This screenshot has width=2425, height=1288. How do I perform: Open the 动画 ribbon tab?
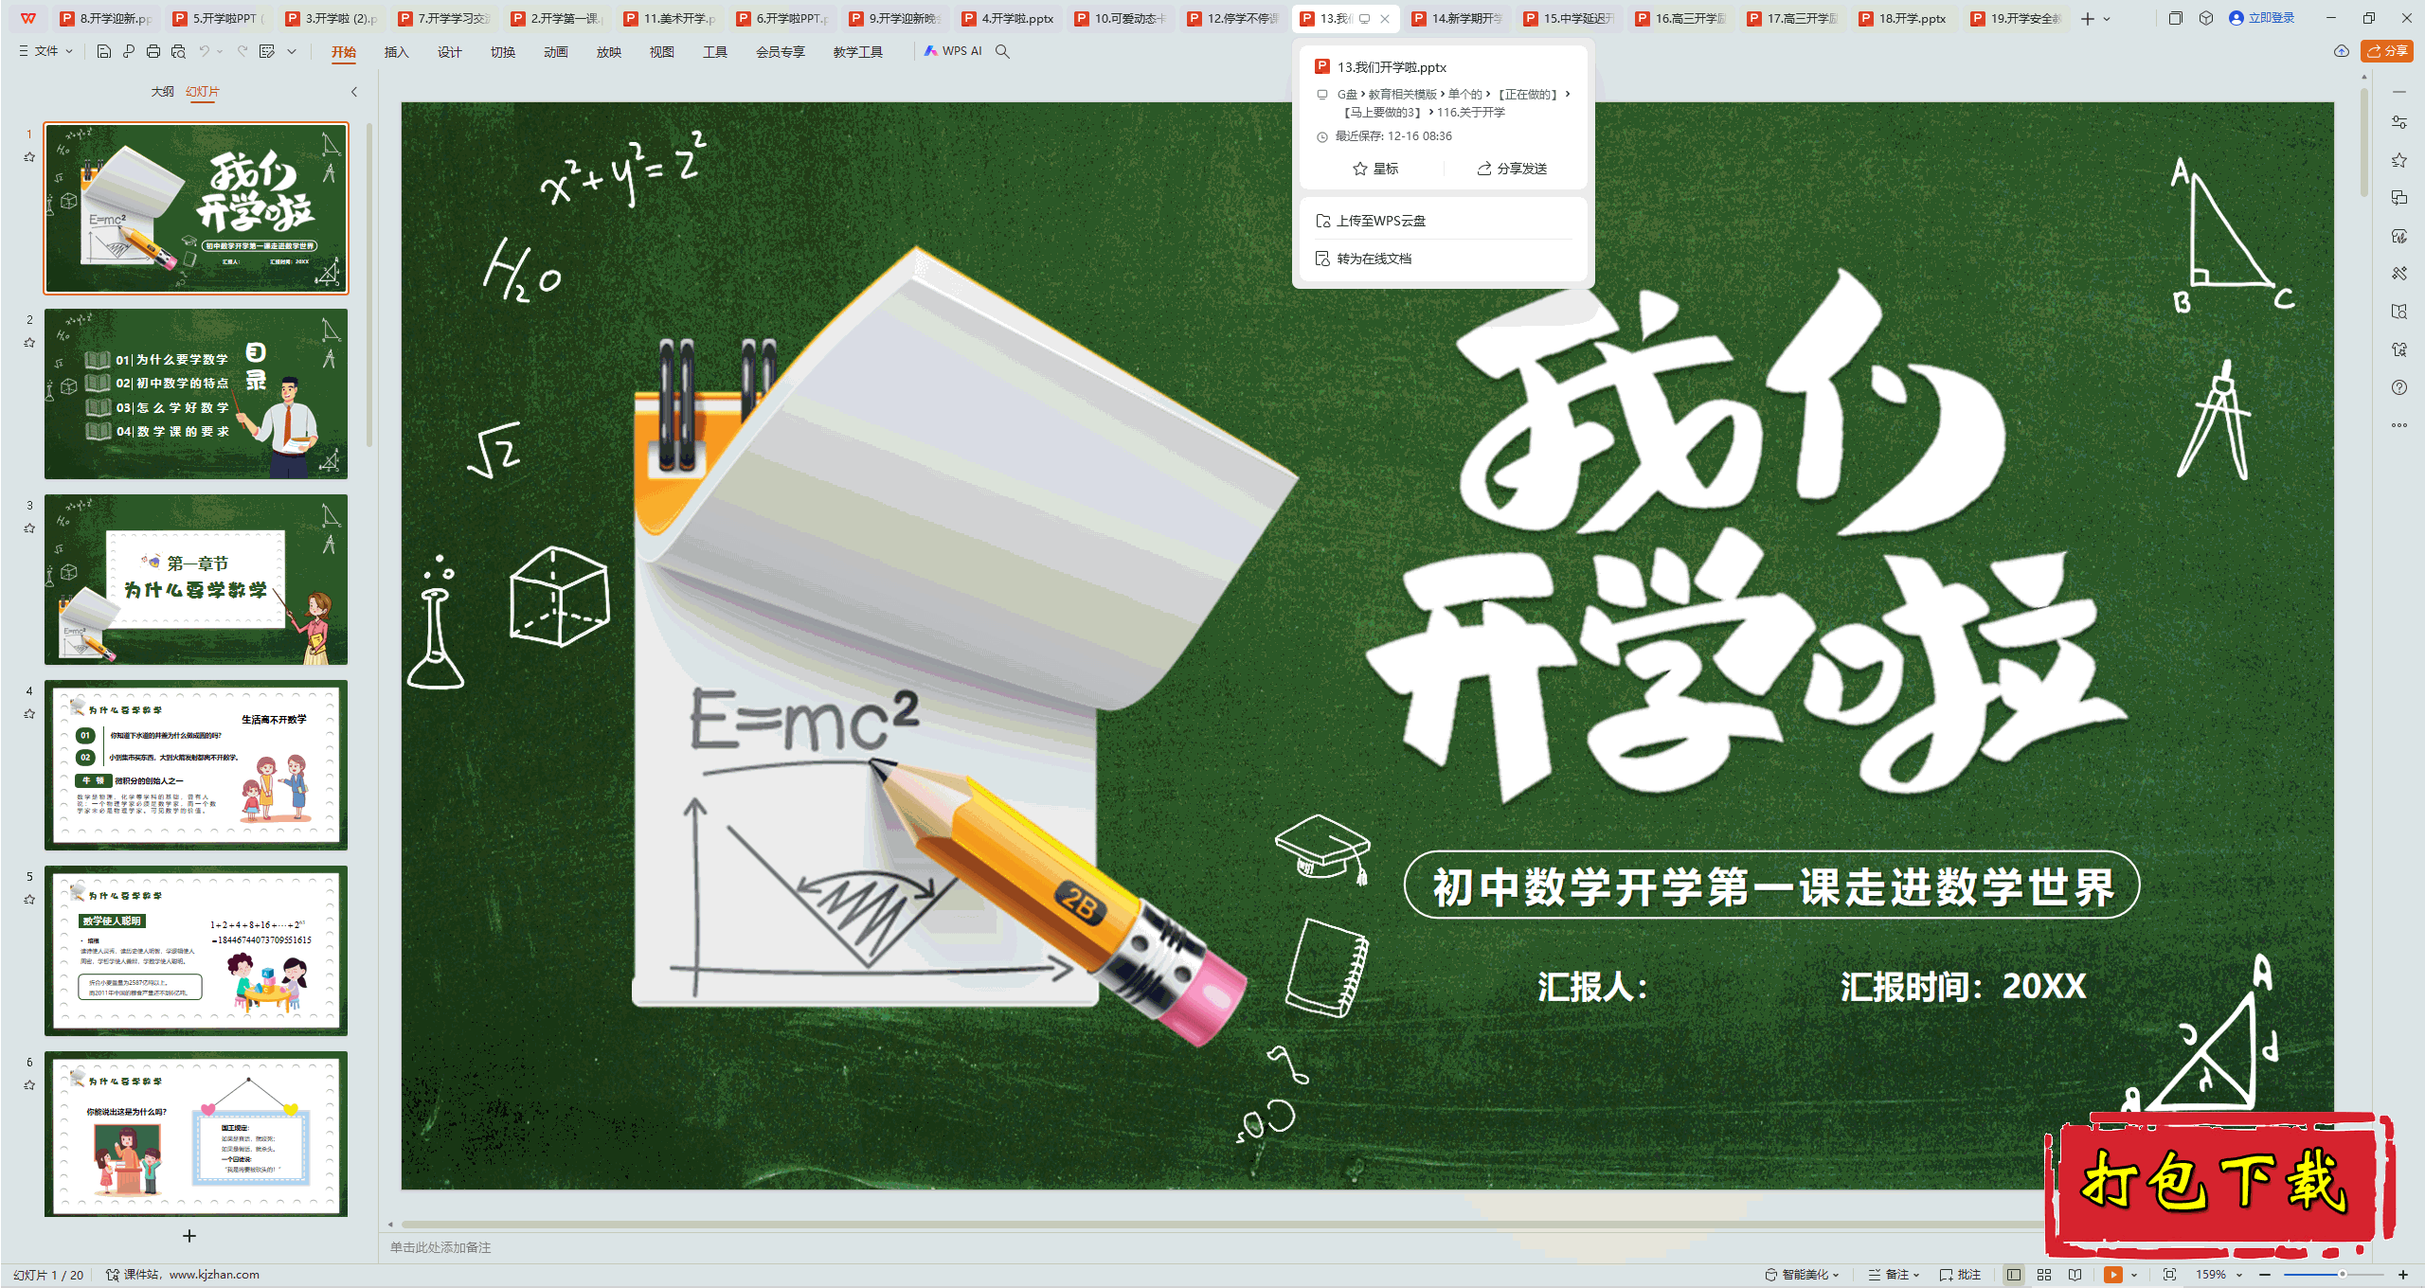[555, 52]
